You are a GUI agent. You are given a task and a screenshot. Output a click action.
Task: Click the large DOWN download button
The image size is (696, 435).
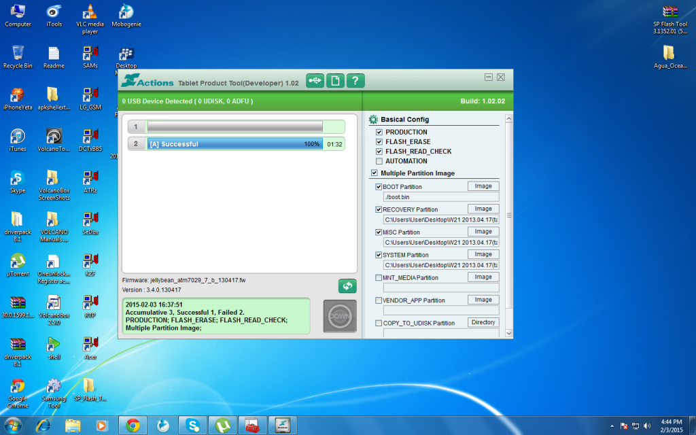click(x=340, y=316)
